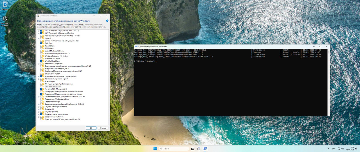
Task: Expand the Компоненты прежних версий node
Action: click(x=39, y=79)
